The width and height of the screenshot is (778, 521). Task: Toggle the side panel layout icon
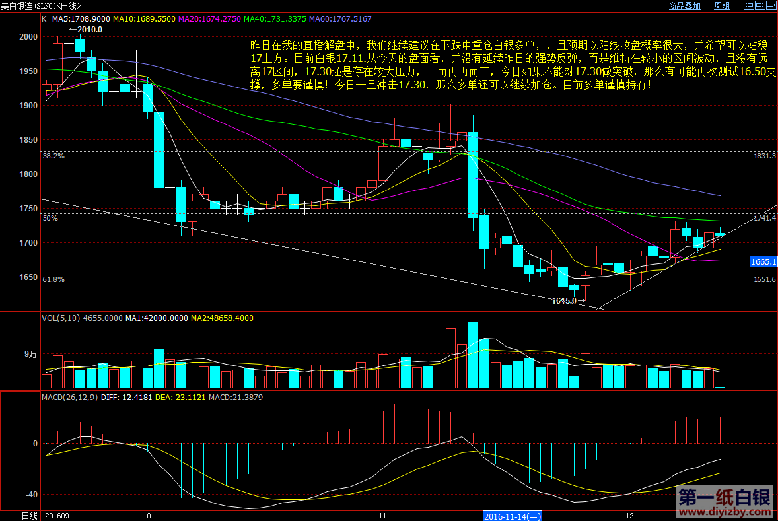coord(770,5)
